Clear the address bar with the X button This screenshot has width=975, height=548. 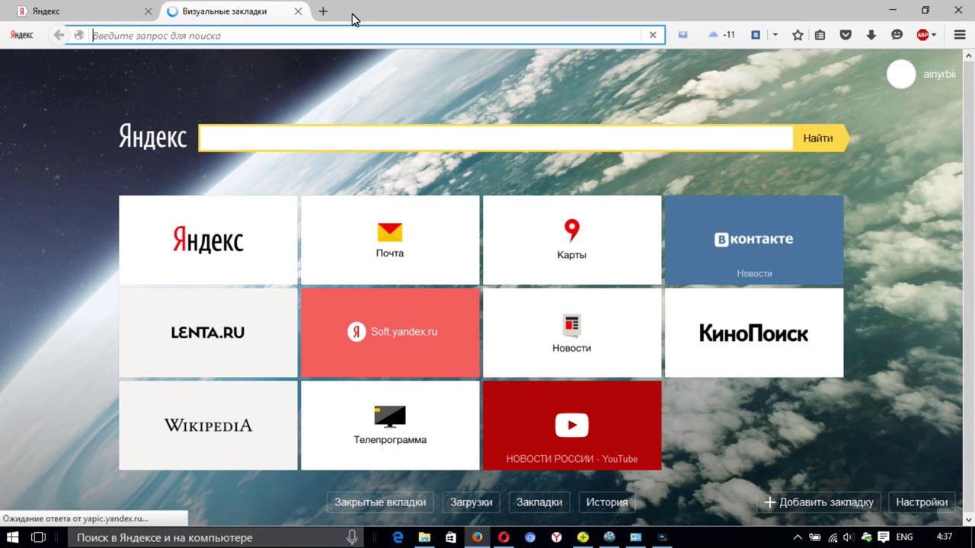(x=653, y=35)
